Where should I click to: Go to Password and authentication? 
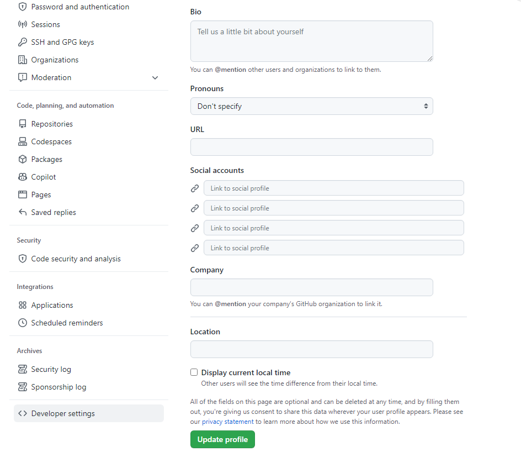[x=80, y=7]
